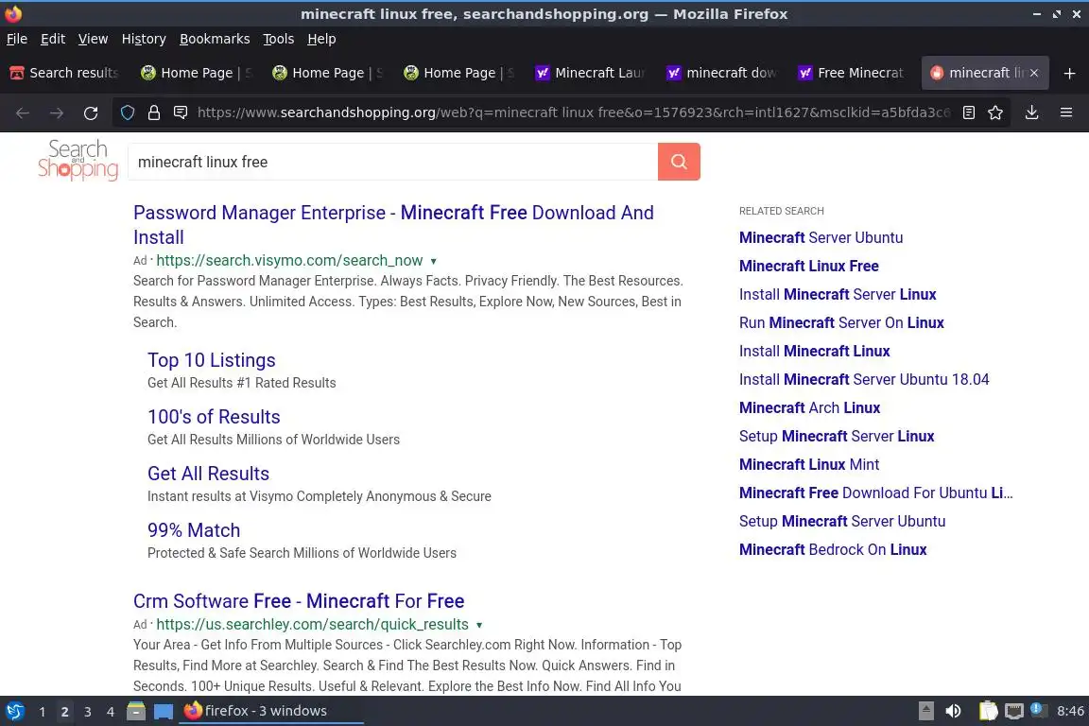Open Crm Software Free ad result
This screenshot has width=1089, height=726.
[x=299, y=601]
